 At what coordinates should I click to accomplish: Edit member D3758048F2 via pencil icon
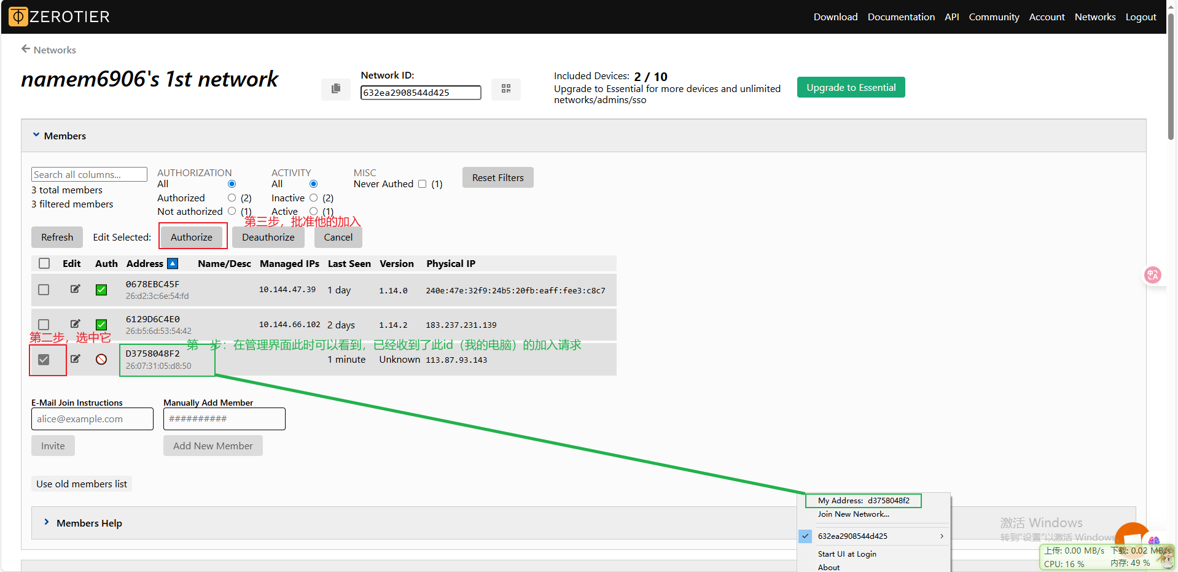(x=75, y=359)
